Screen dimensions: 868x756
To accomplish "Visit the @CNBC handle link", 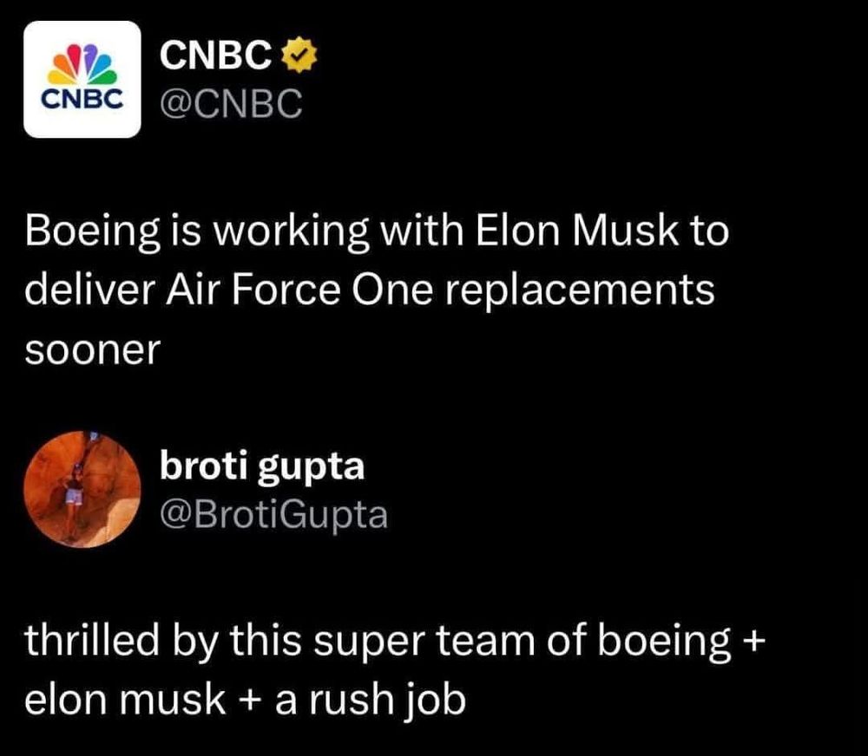I will [232, 103].
